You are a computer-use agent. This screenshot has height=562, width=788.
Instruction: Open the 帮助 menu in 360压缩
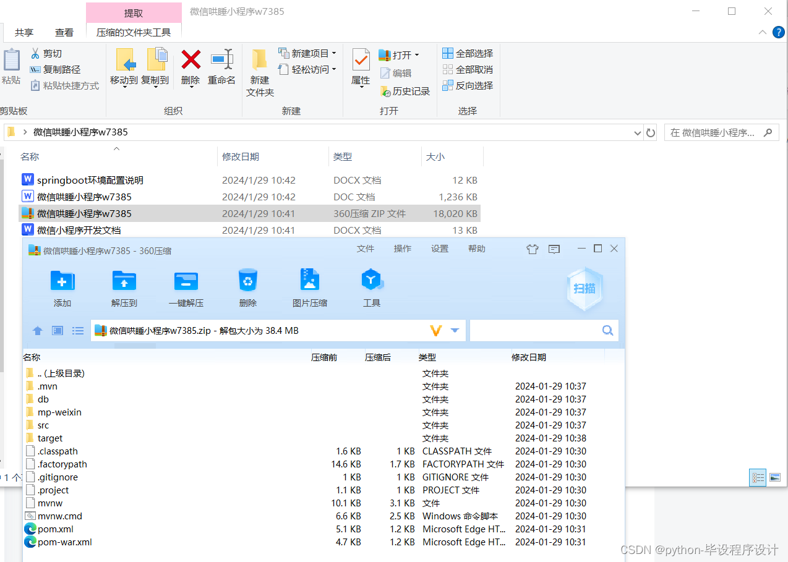pyautogui.click(x=477, y=249)
